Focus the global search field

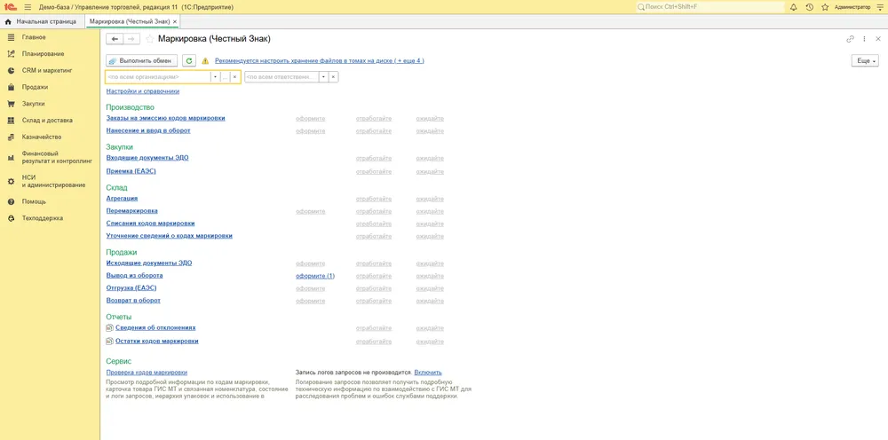[710, 7]
